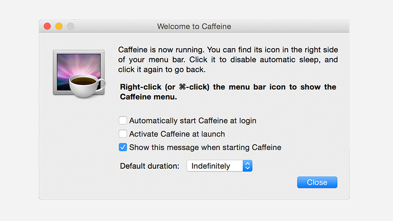
Task: Minimize the window with the yellow button
Action: point(59,26)
